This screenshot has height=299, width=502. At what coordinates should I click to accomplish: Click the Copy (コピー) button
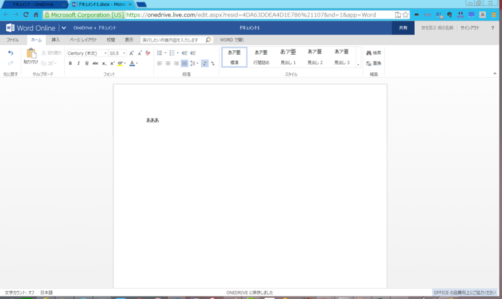pos(49,63)
